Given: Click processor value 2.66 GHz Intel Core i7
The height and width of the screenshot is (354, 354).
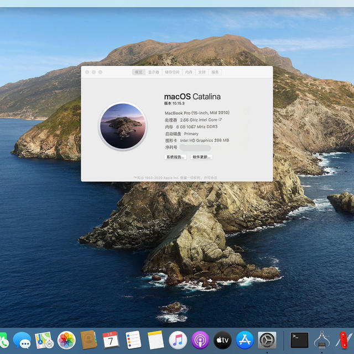Looking at the screenshot, I should click(x=201, y=120).
